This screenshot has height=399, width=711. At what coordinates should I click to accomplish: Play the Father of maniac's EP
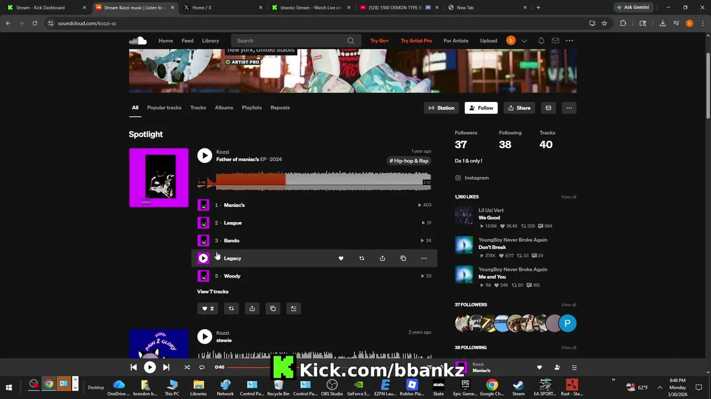(x=204, y=156)
